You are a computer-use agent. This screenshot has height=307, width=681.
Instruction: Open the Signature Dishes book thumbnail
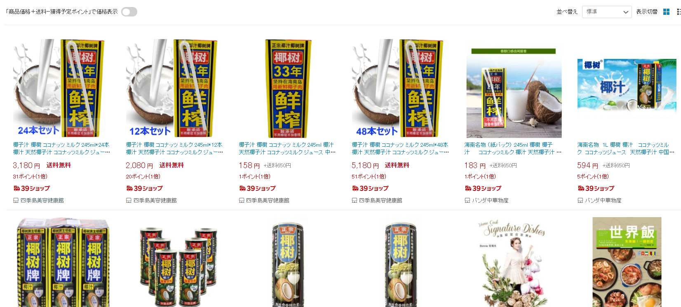click(x=514, y=262)
